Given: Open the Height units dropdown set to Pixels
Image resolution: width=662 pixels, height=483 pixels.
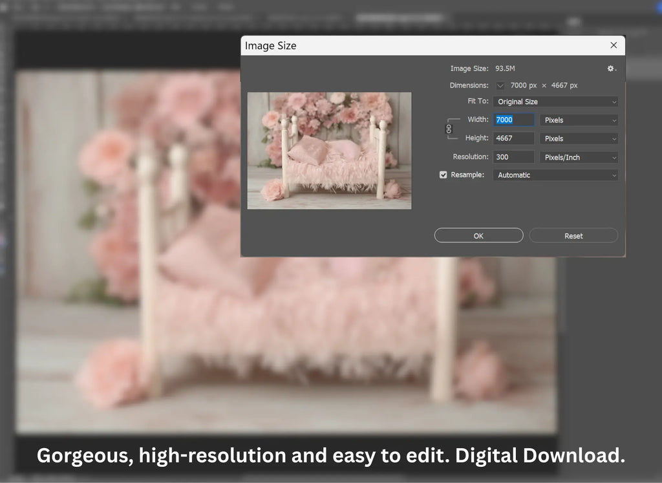Looking at the screenshot, I should click(580, 138).
